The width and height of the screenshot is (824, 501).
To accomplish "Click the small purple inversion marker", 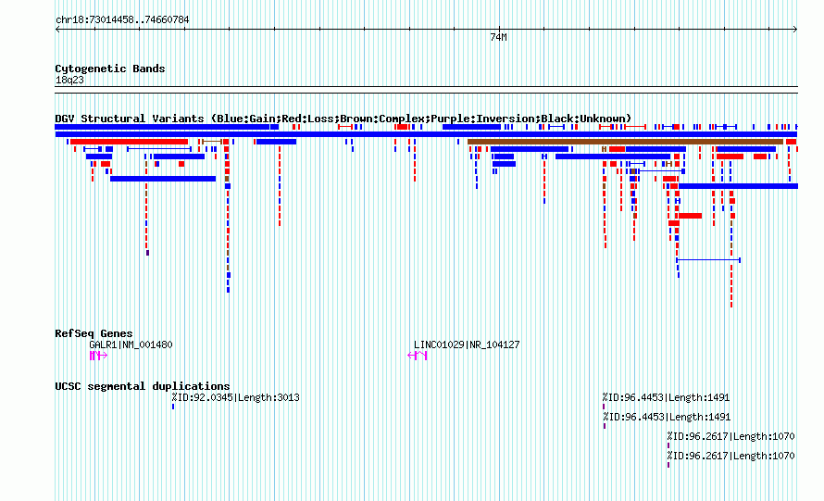I will [147, 253].
